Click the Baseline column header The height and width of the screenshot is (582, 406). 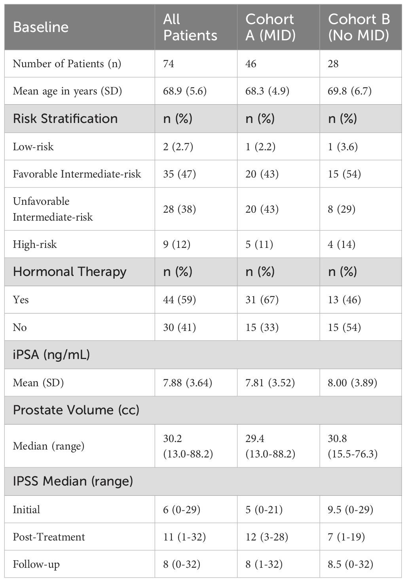(x=41, y=27)
